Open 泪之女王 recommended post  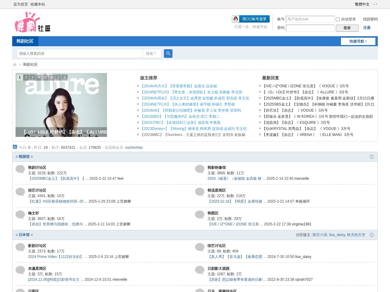pos(195,98)
